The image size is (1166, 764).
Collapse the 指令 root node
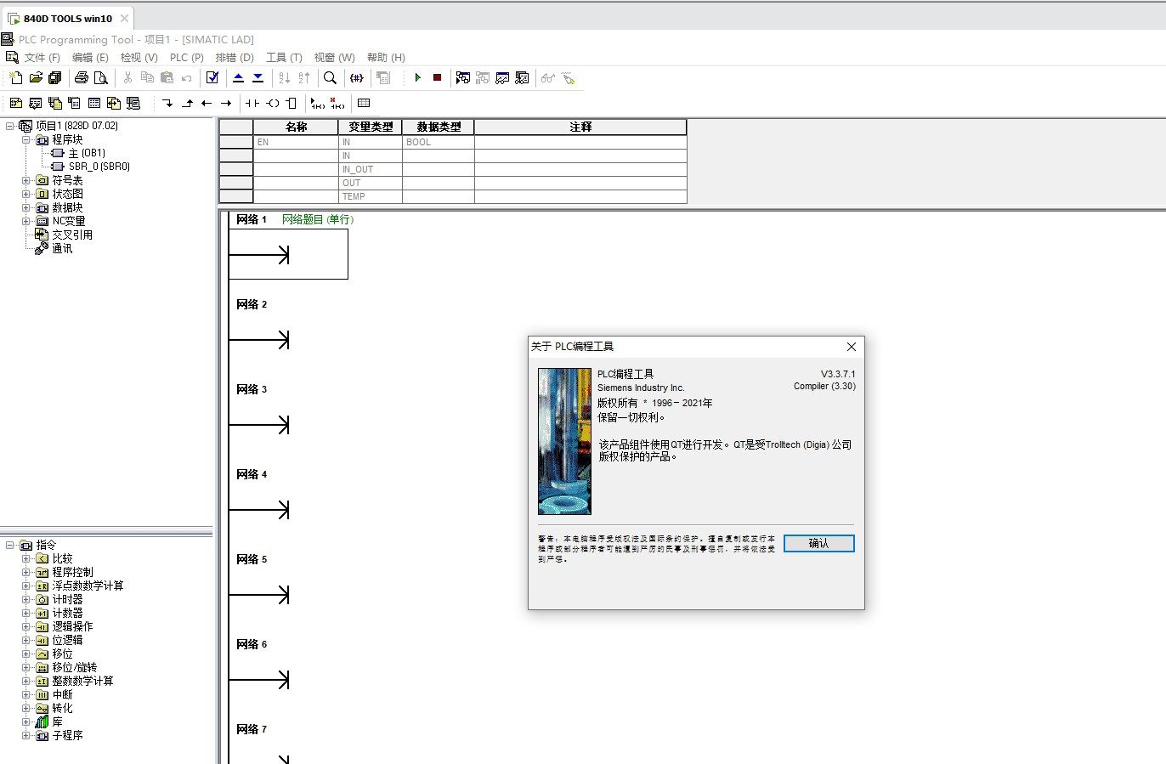(x=10, y=545)
